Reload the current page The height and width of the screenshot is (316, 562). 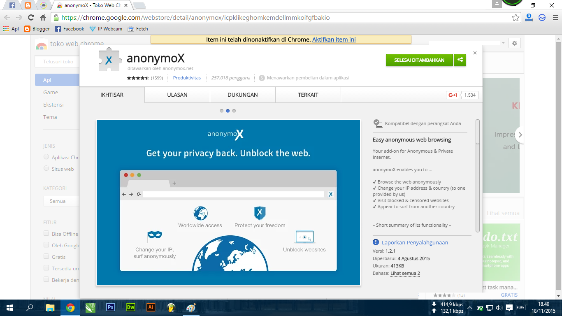[x=31, y=18]
